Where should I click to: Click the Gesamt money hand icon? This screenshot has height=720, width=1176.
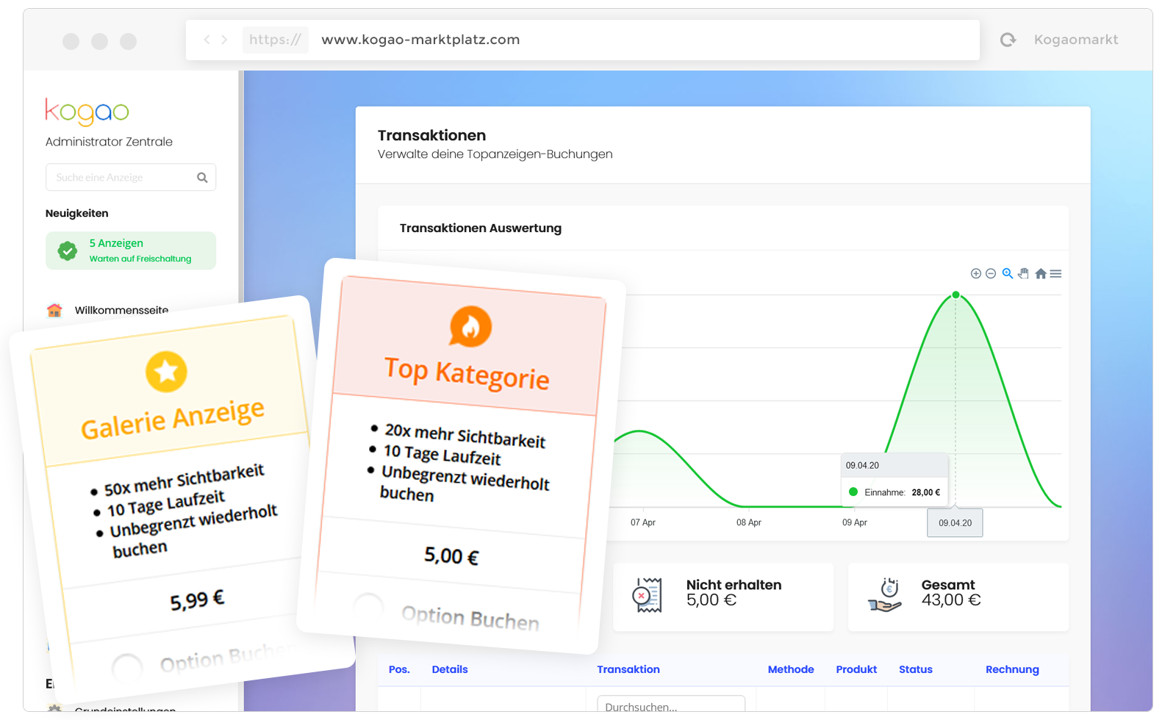(884, 594)
